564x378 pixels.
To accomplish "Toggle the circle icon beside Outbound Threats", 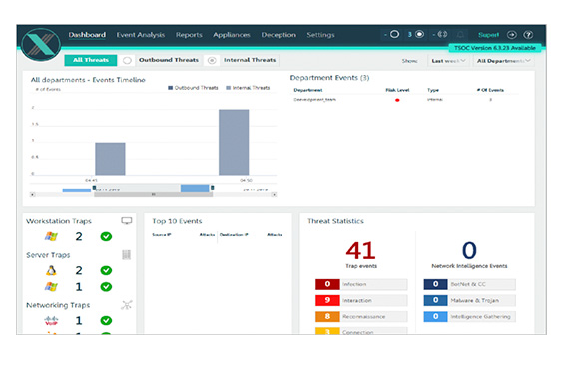I will [127, 61].
